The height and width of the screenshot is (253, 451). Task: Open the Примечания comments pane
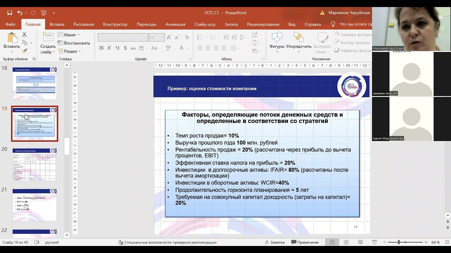305,242
